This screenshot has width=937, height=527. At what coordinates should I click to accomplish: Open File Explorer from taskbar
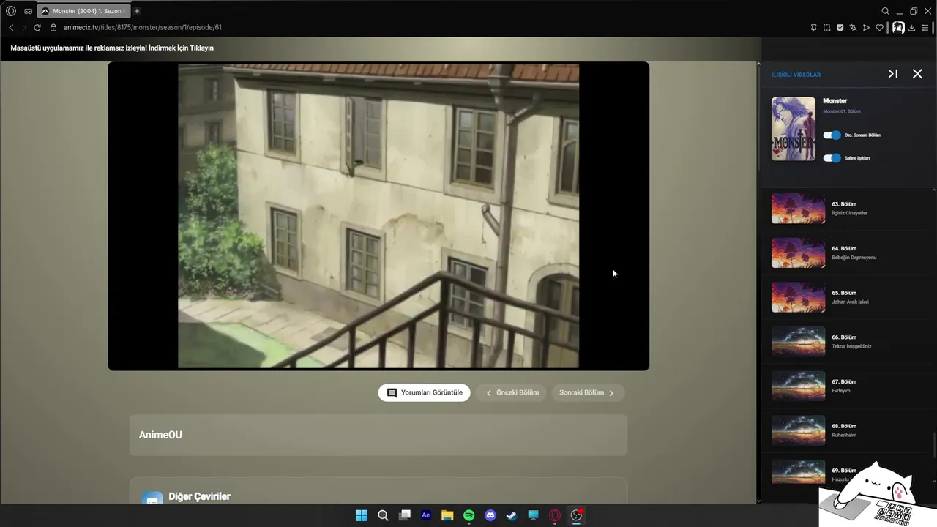pyautogui.click(x=447, y=515)
